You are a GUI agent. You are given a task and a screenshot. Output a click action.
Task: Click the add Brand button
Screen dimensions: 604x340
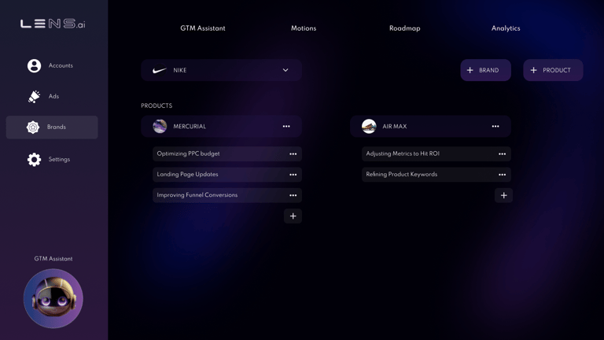[486, 70]
